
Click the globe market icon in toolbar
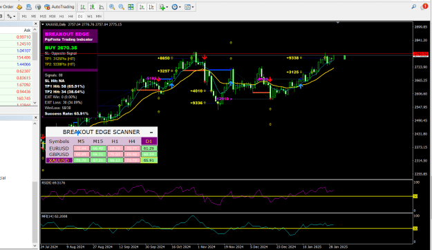point(38,7)
